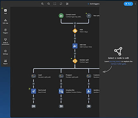138x118 pixels.
Task: Open Goals & conversions sidebar item
Action: point(5,41)
